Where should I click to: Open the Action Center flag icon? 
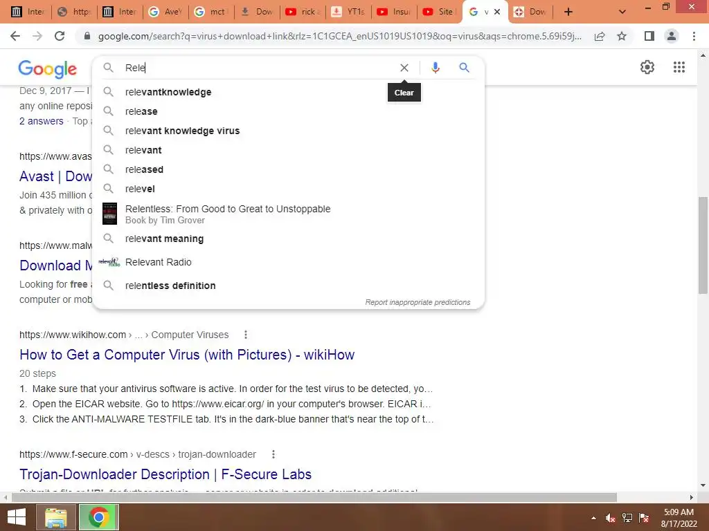coord(644,518)
